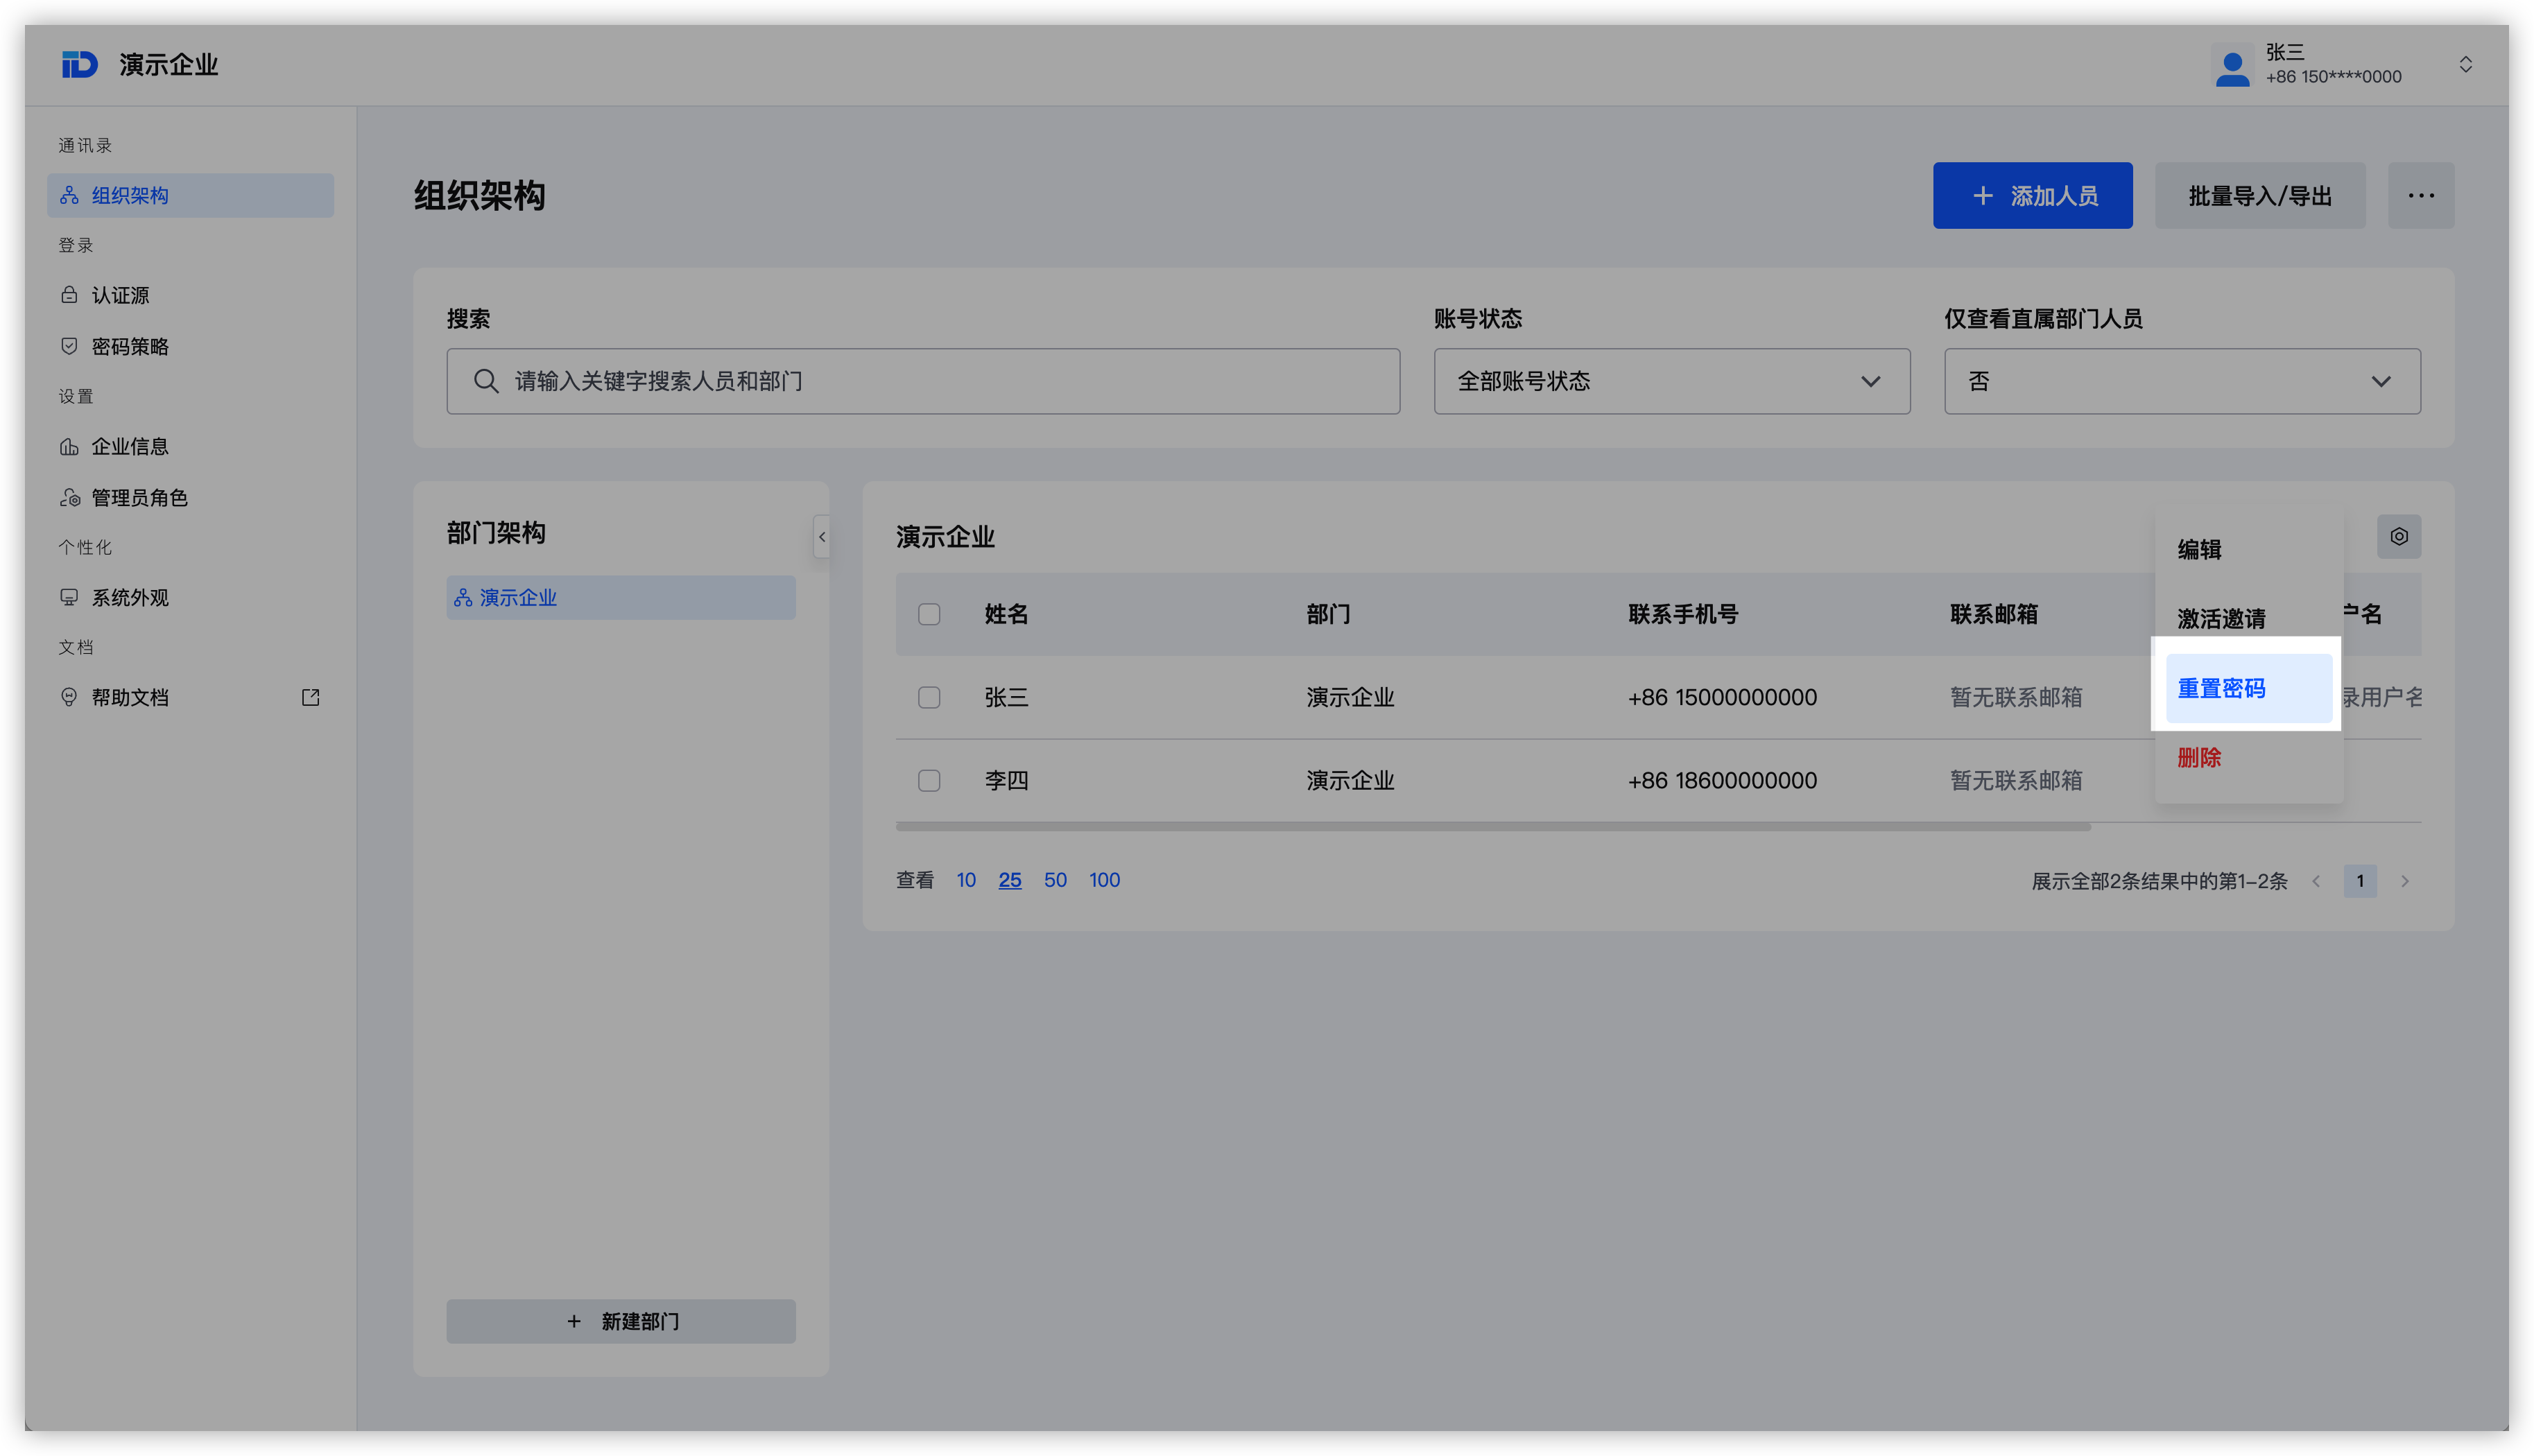Open the more options ellipsis button
The width and height of the screenshot is (2534, 1456).
coord(2421,195)
